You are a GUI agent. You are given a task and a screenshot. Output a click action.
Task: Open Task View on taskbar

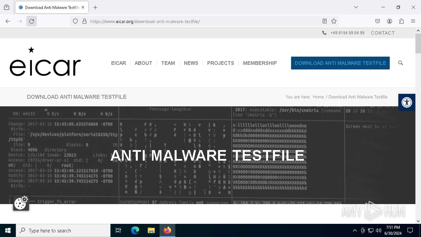(118, 230)
